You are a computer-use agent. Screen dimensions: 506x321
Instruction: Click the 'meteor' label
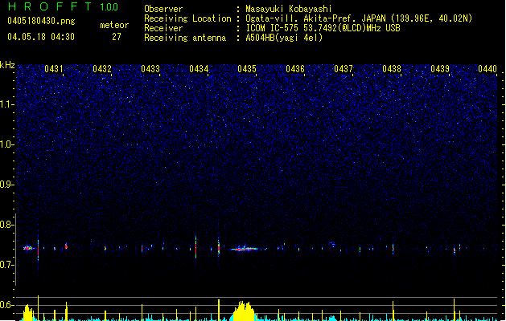pos(114,25)
